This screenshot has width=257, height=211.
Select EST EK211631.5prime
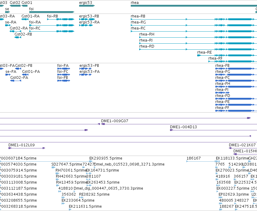coord(70,209)
